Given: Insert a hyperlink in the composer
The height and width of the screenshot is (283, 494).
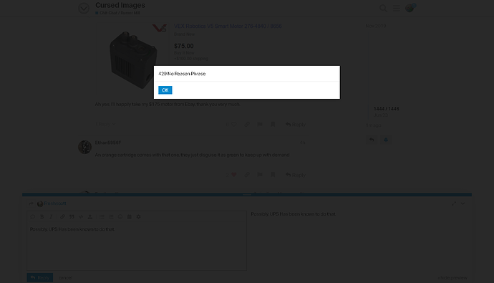Looking at the screenshot, I should pyautogui.click(x=62, y=217).
